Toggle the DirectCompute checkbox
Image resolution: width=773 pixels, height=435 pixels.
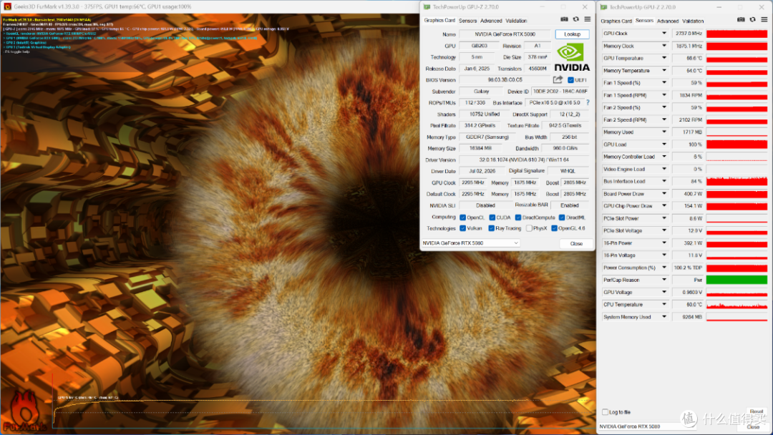click(518, 217)
